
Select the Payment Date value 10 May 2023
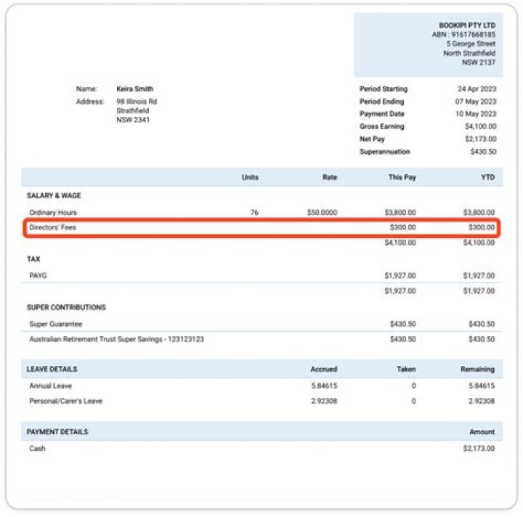475,114
